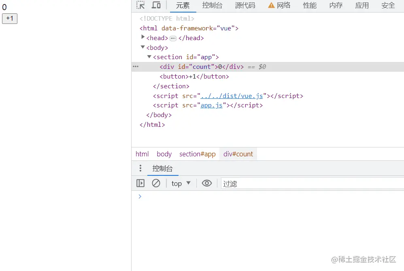Screen dimensions: 404x271
Task: Open the 应用 tab
Action: [362, 5]
